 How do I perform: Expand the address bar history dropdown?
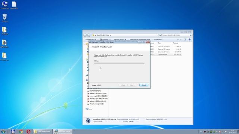157,35
